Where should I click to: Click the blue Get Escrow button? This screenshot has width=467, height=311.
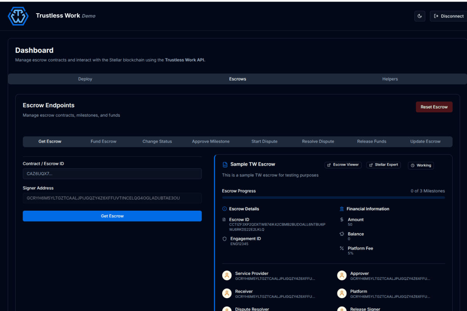point(112,216)
